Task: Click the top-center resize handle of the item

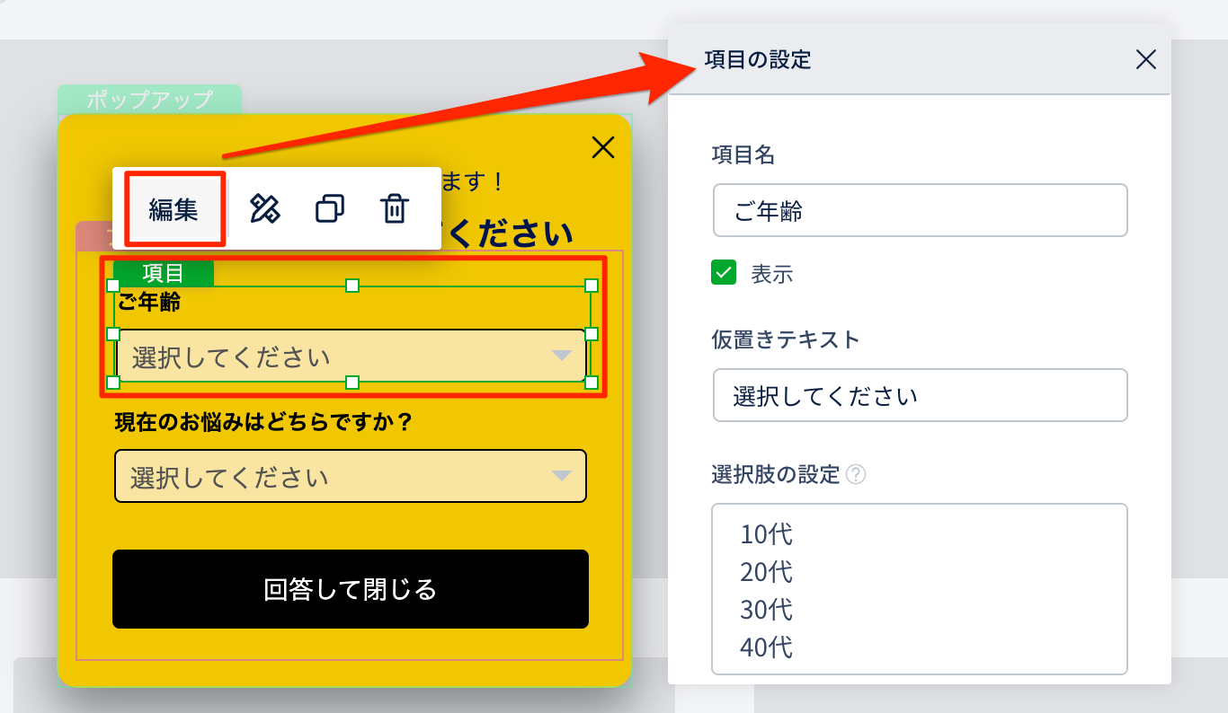Action: pyautogui.click(x=352, y=286)
